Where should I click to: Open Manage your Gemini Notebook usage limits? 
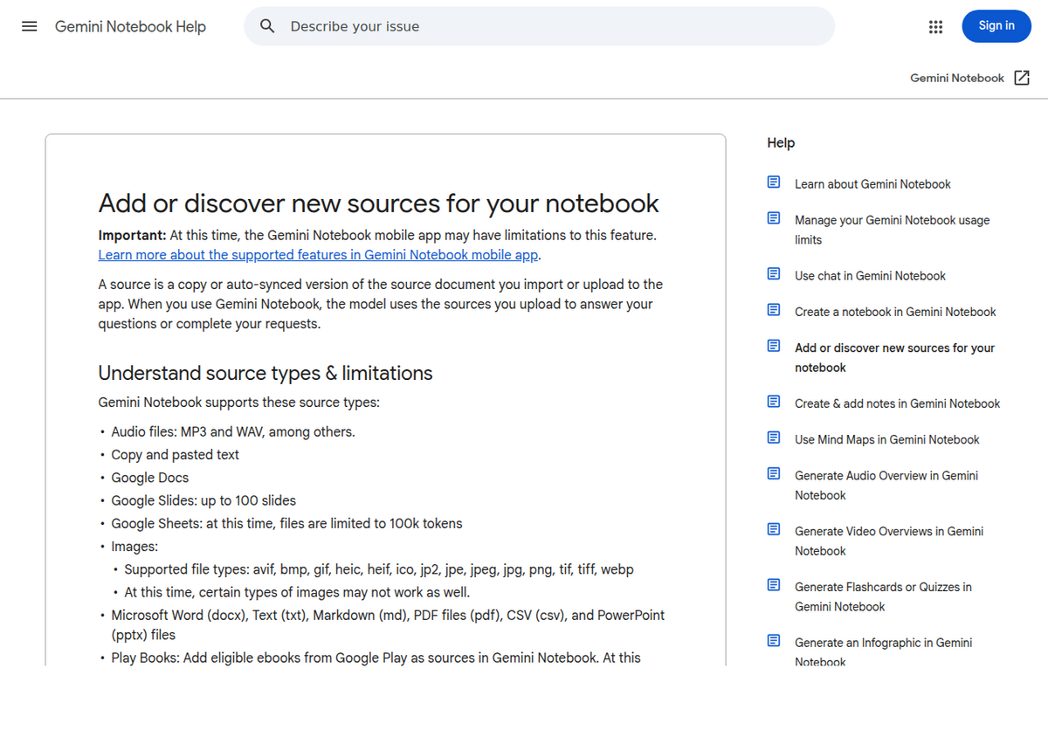pos(892,230)
